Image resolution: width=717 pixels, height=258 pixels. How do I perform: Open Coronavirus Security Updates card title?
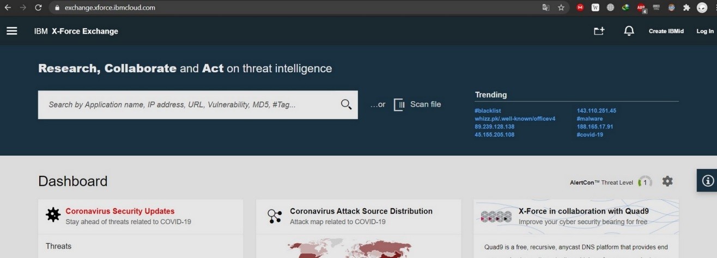[120, 211]
